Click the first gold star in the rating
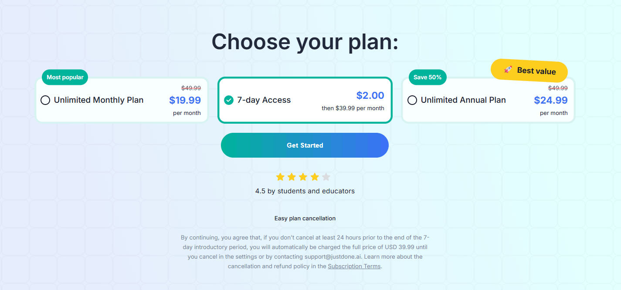The image size is (621, 290). click(281, 176)
